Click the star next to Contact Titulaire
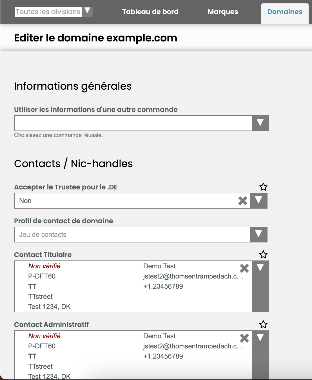Image resolution: width=312 pixels, height=380 pixels. click(263, 255)
